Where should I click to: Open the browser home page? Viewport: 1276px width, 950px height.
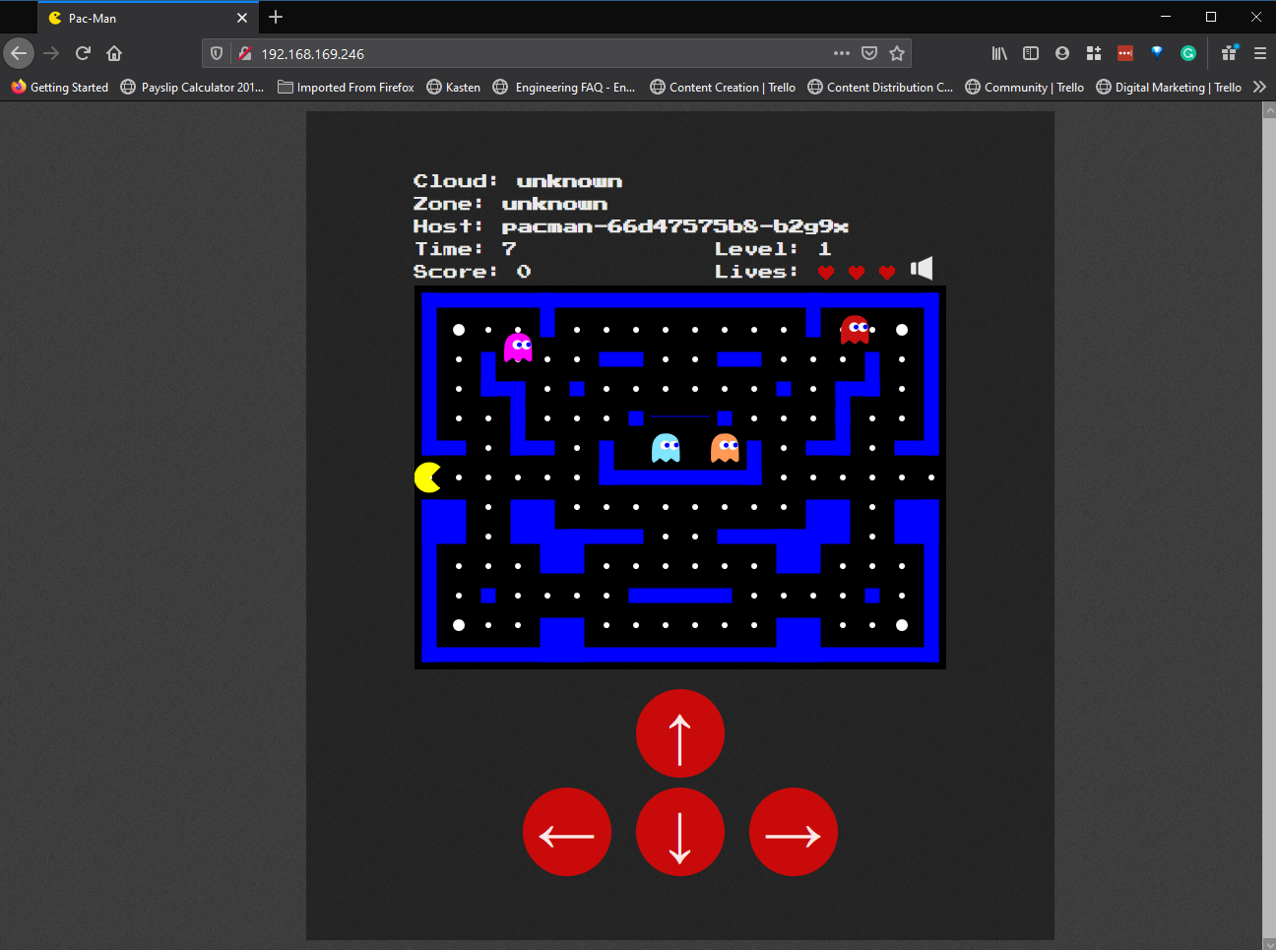coord(114,53)
